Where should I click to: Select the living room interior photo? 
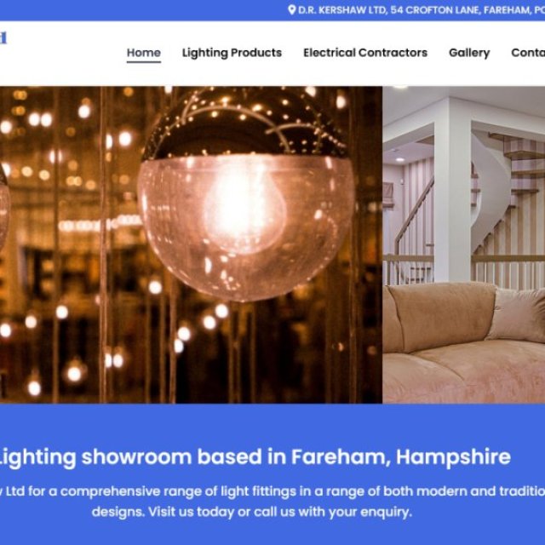click(x=463, y=244)
